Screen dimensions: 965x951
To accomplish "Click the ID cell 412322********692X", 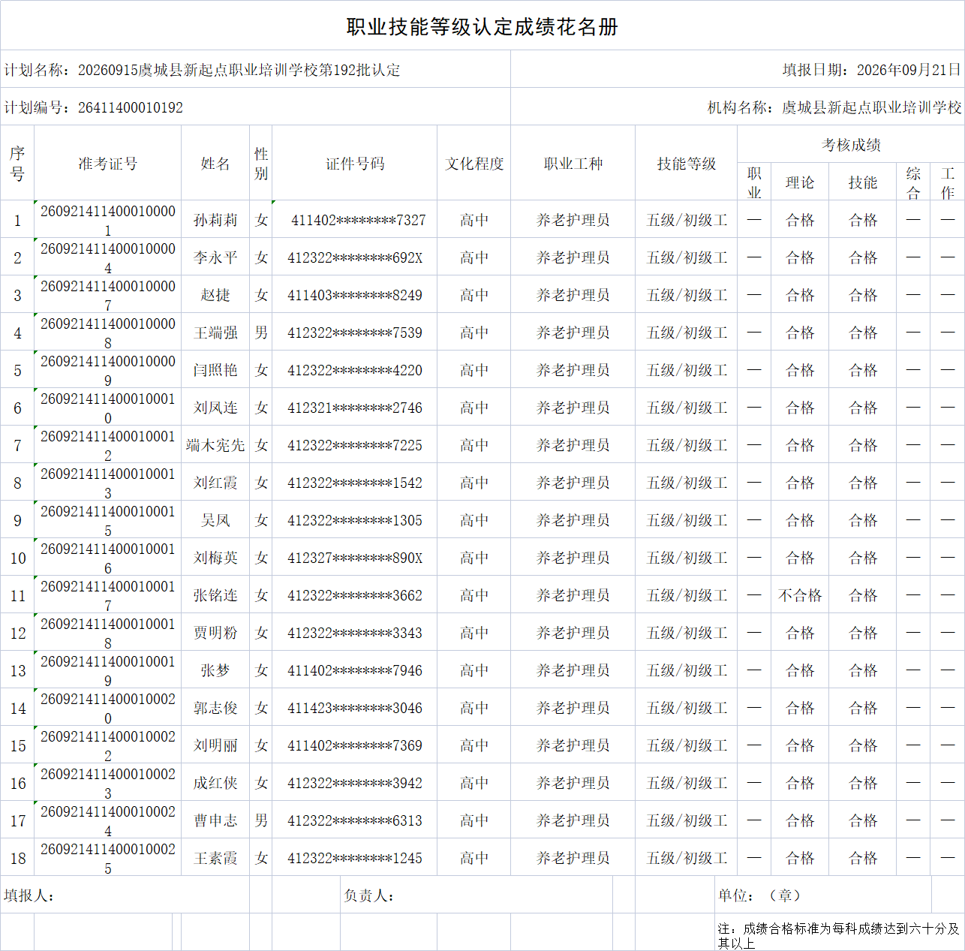I will coord(355,257).
